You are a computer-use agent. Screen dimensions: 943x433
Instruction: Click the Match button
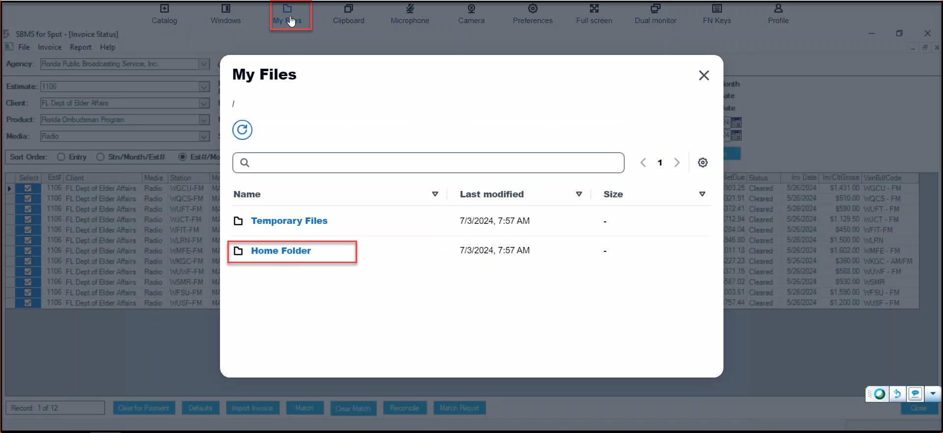305,408
